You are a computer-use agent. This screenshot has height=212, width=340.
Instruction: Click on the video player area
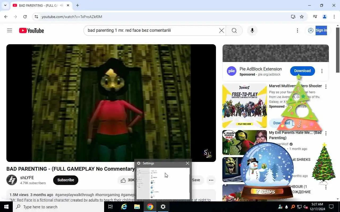click(111, 103)
